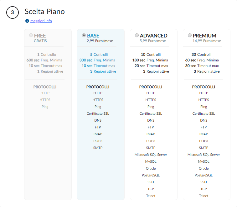This screenshot has width=237, height=207.
Task: Click the BASE plan title
Action: [x=93, y=36]
